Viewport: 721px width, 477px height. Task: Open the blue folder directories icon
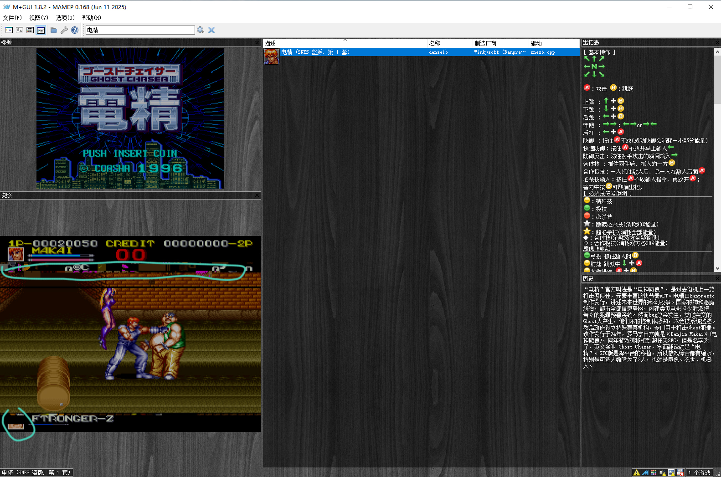(54, 30)
